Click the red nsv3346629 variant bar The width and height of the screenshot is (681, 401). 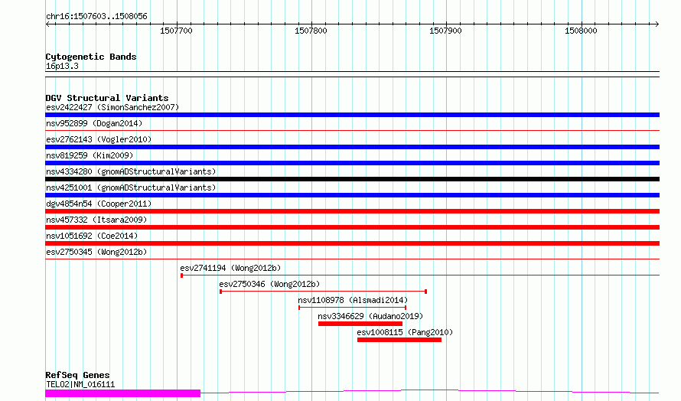point(360,324)
